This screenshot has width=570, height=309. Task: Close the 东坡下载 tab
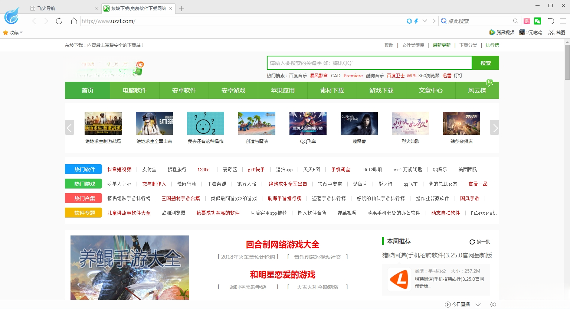point(171,8)
